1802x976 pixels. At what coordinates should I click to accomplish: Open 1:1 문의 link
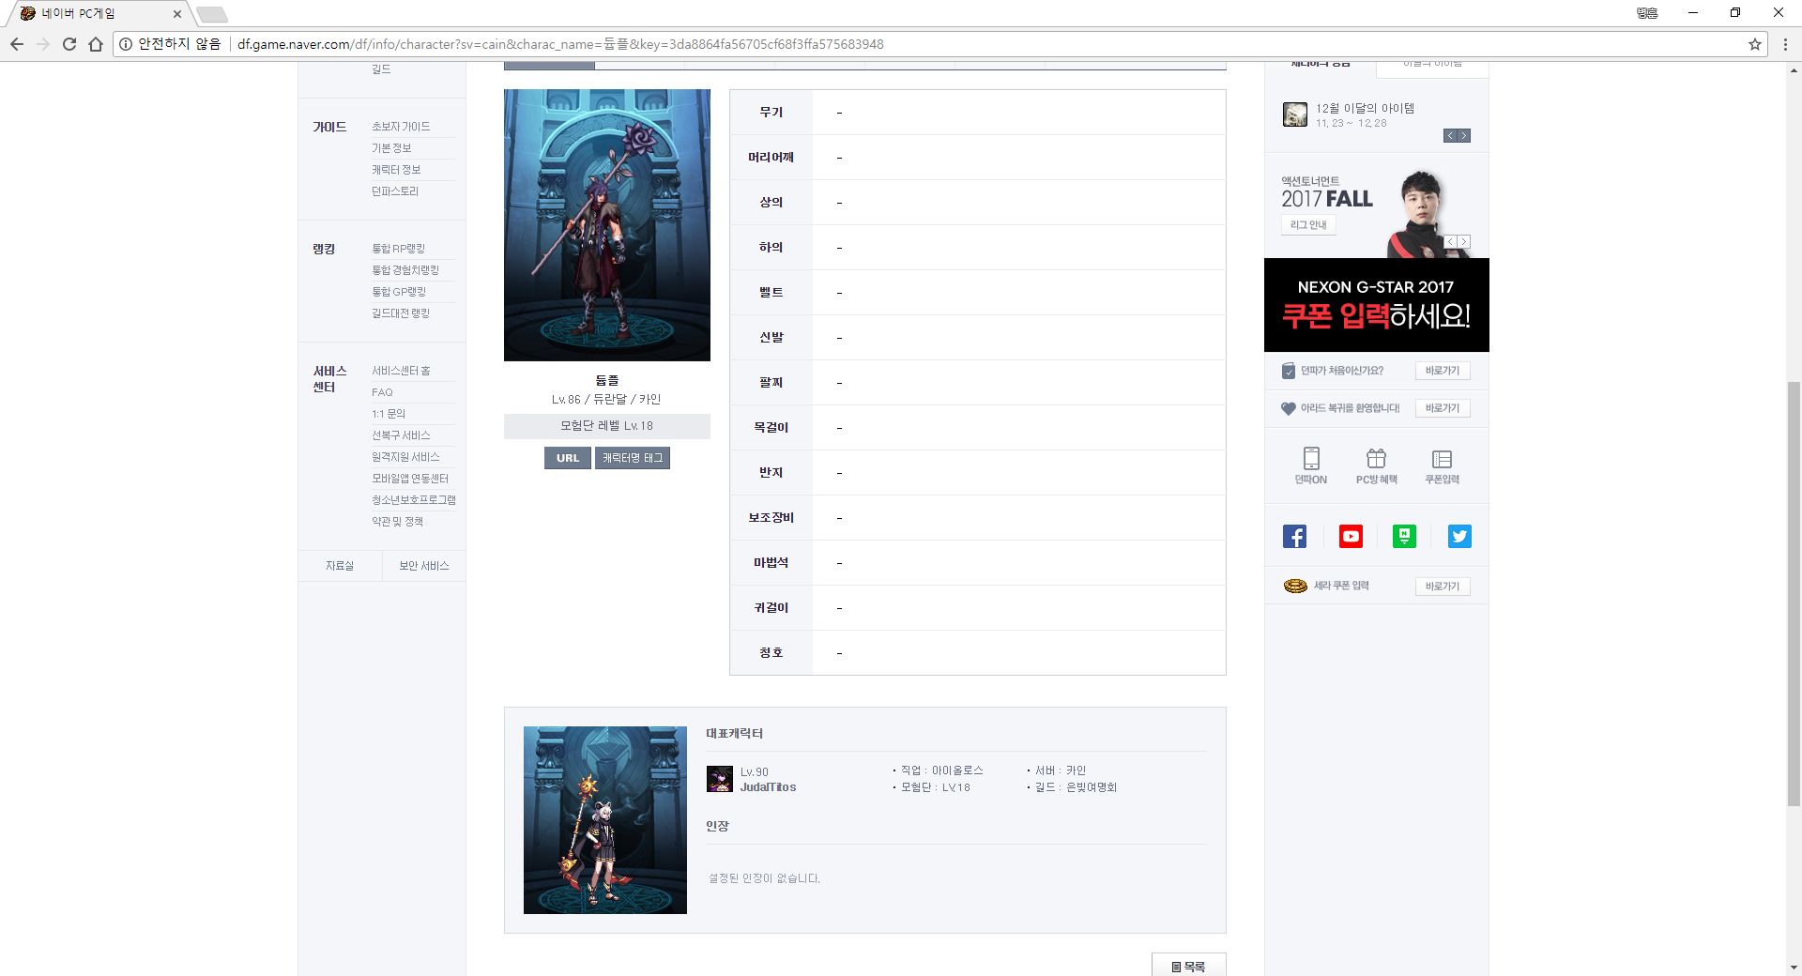389,414
